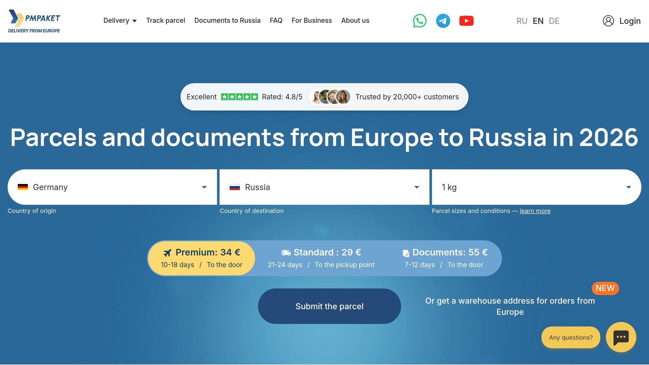Switch language to RU
649x365 pixels.
coord(522,21)
